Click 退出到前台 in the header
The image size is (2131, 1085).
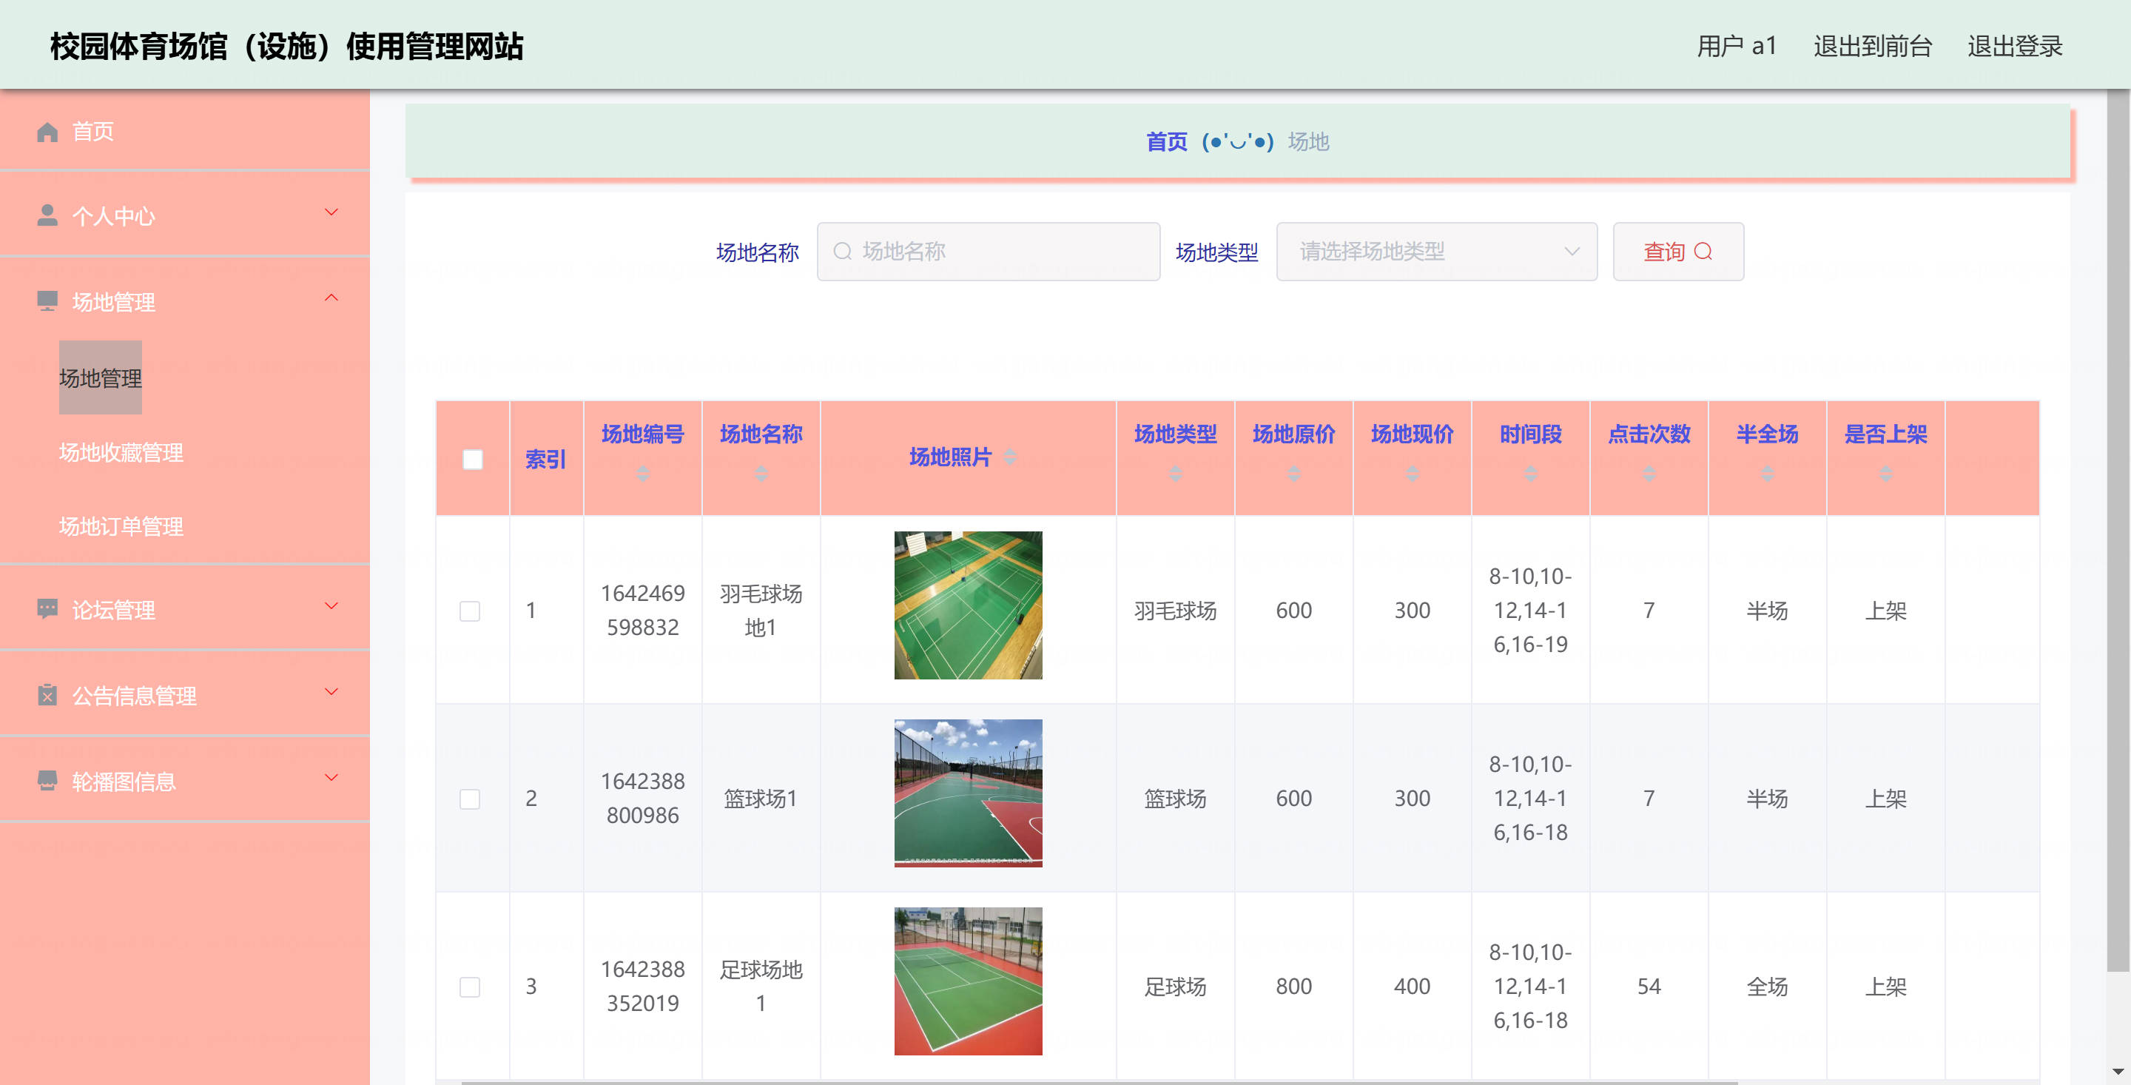click(x=1872, y=46)
